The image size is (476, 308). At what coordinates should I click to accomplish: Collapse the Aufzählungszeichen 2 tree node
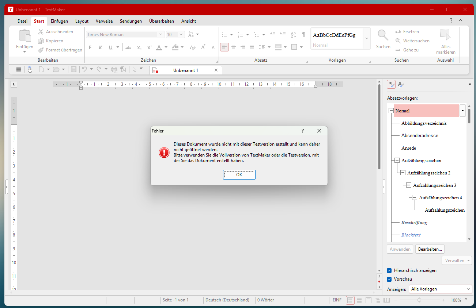pos(403,173)
